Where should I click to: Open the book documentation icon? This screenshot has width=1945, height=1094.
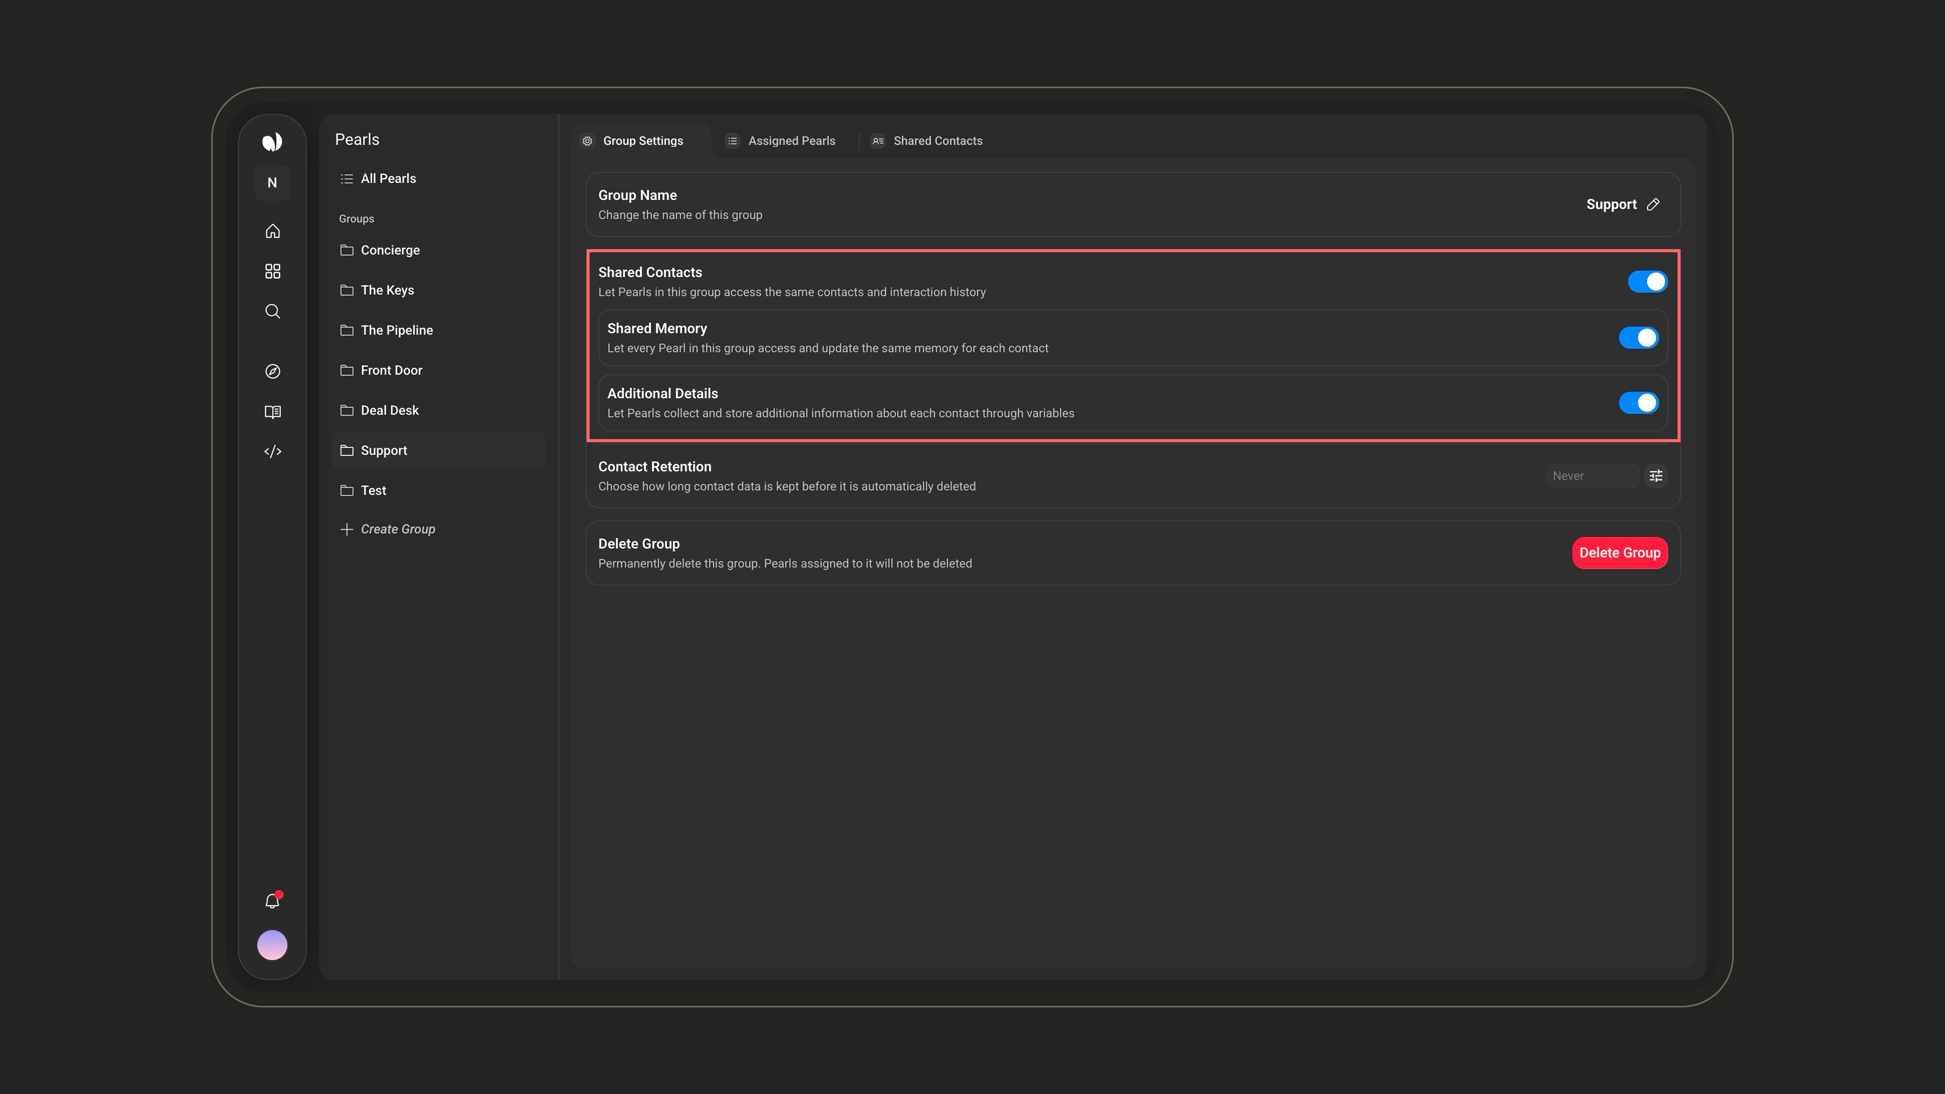pyautogui.click(x=273, y=411)
